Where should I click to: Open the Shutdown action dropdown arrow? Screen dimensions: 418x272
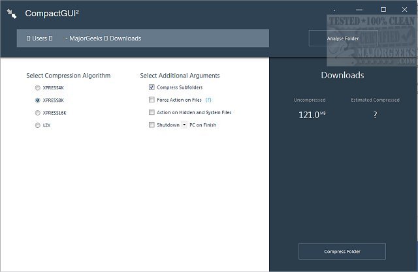[184, 125]
